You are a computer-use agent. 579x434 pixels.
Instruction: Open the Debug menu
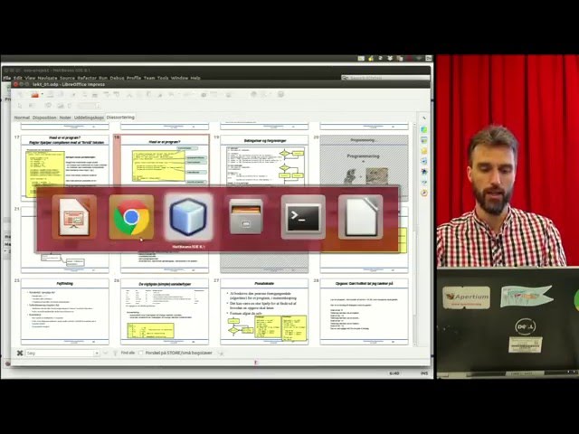click(116, 79)
